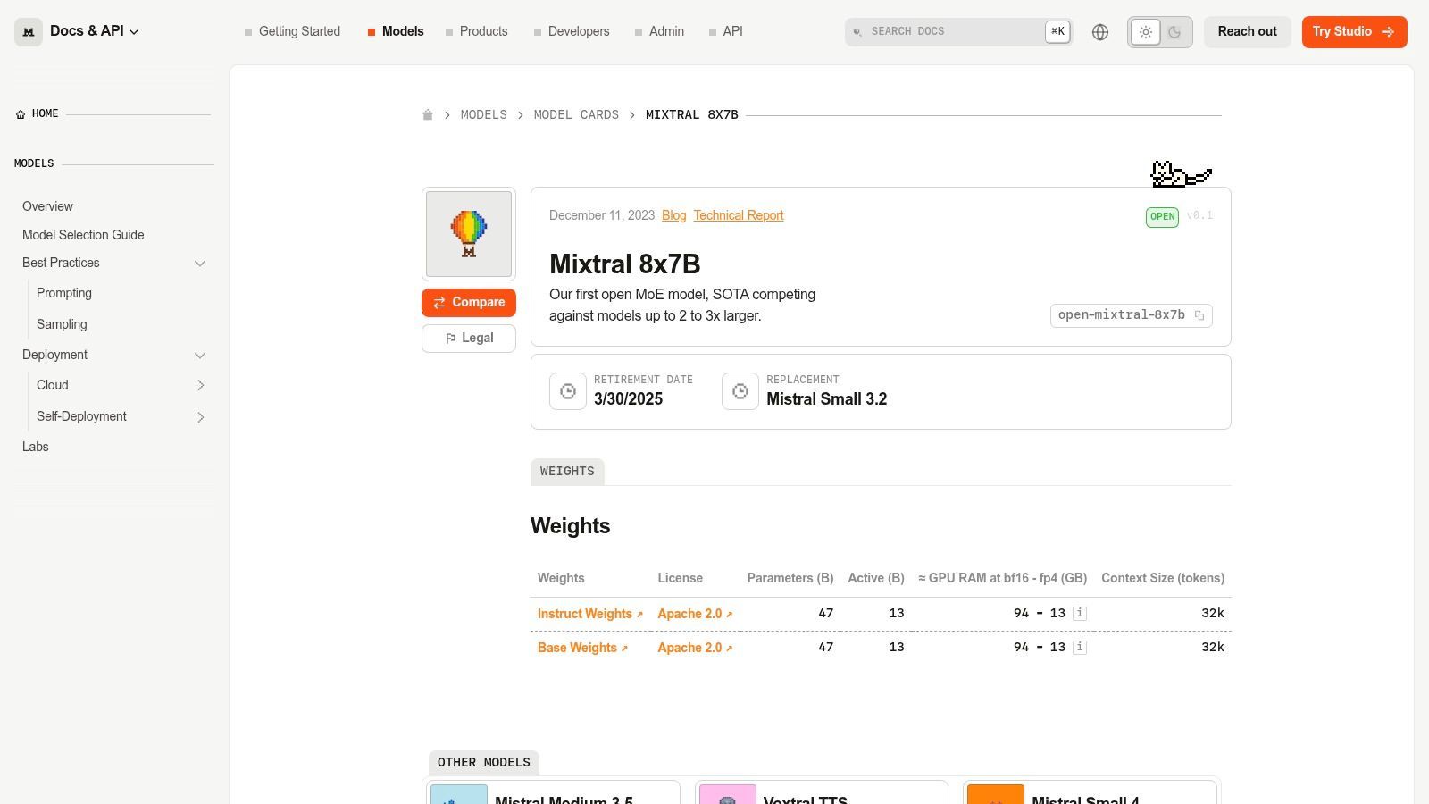Viewport: 1429px width, 804px height.
Task: Open the Prompting page
Action: (64, 293)
